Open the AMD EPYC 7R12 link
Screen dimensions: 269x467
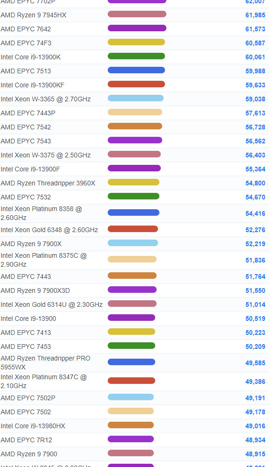[x=26, y=440]
